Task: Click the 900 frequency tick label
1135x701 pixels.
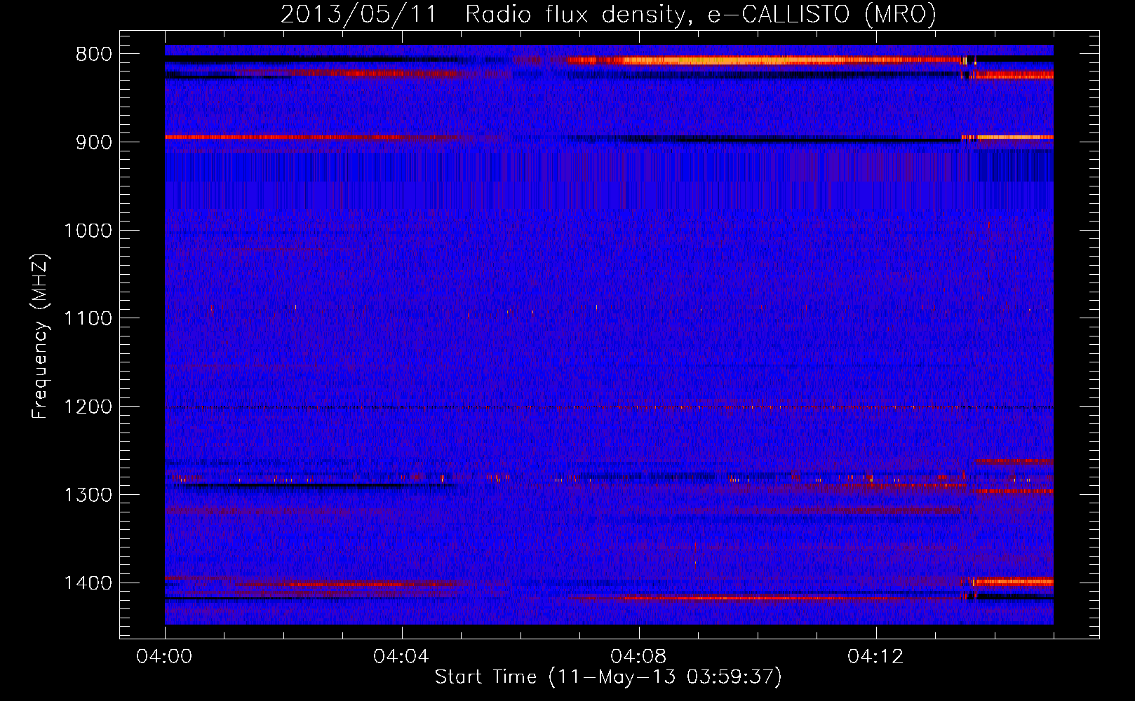Action: [93, 142]
